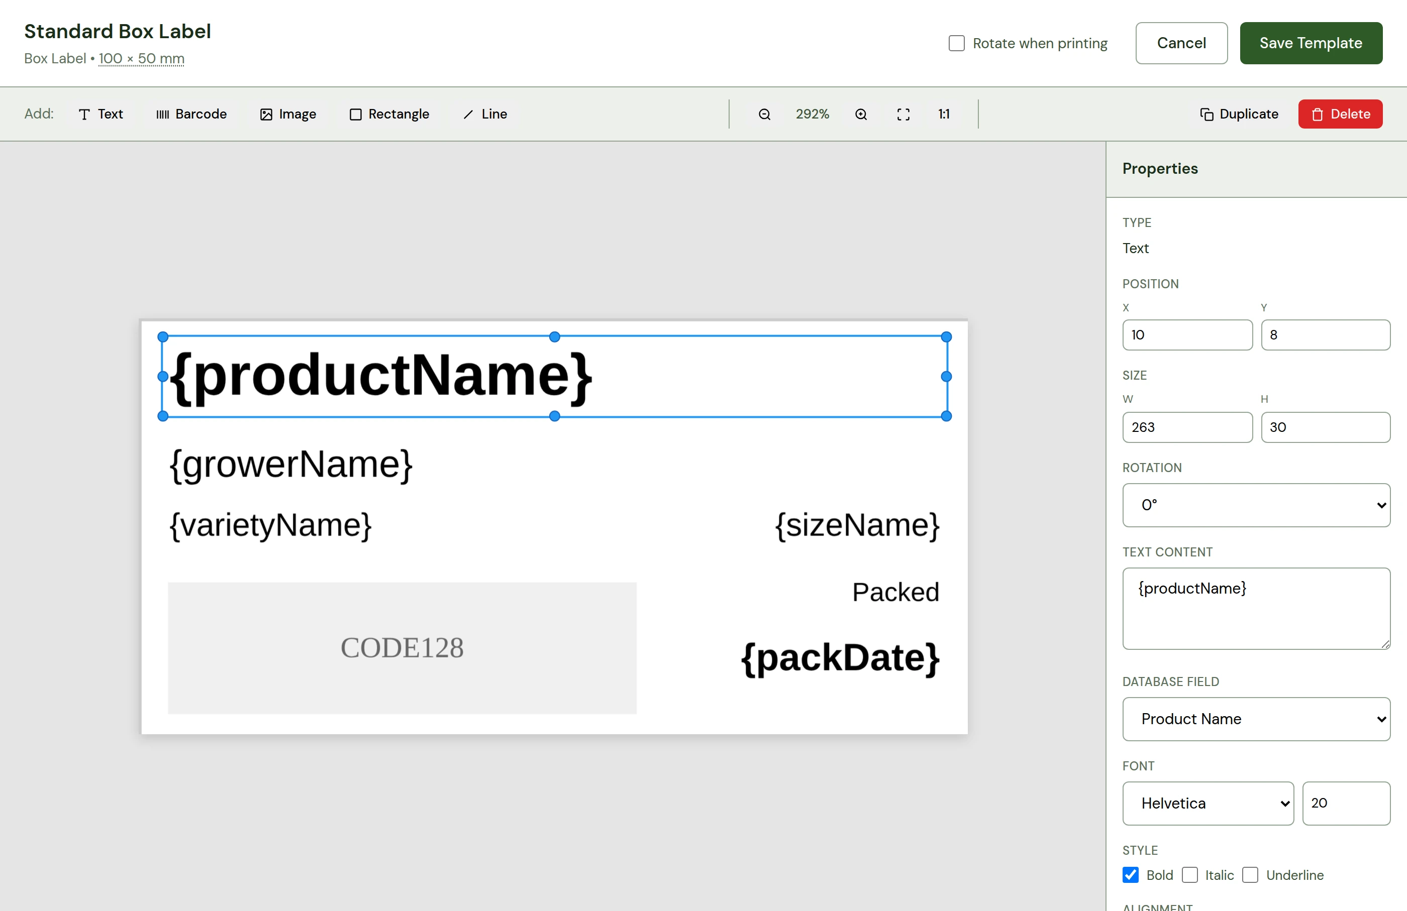Click the bottom-center resize handle of {productName}

pos(555,416)
